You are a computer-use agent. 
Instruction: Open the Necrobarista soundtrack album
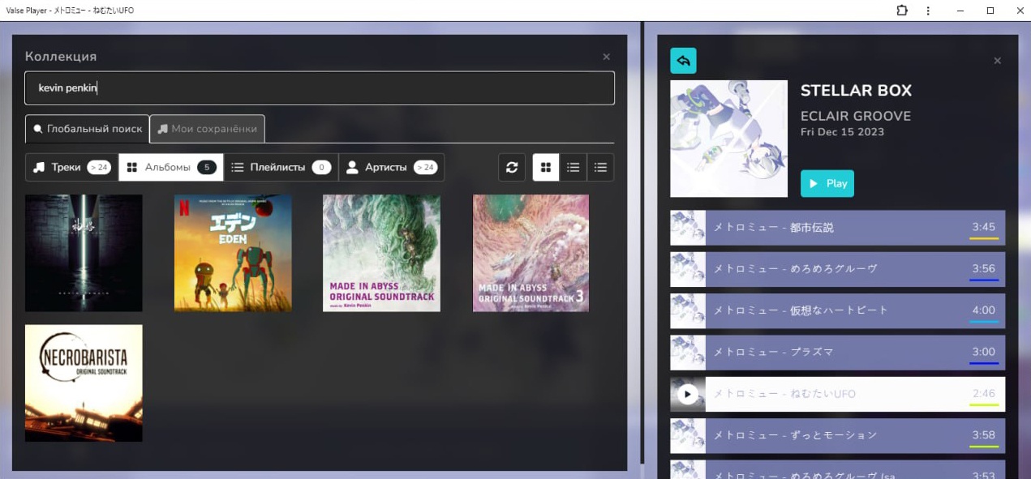(x=84, y=383)
